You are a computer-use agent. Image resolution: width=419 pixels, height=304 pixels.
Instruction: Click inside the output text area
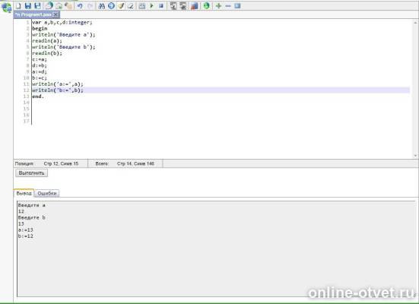pos(217,249)
